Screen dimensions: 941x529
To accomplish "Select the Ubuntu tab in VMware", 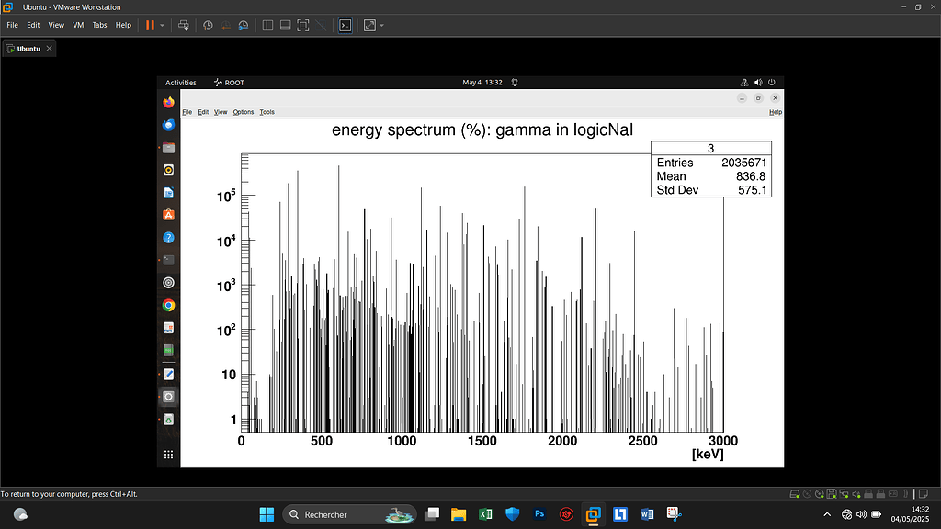I will [x=28, y=48].
